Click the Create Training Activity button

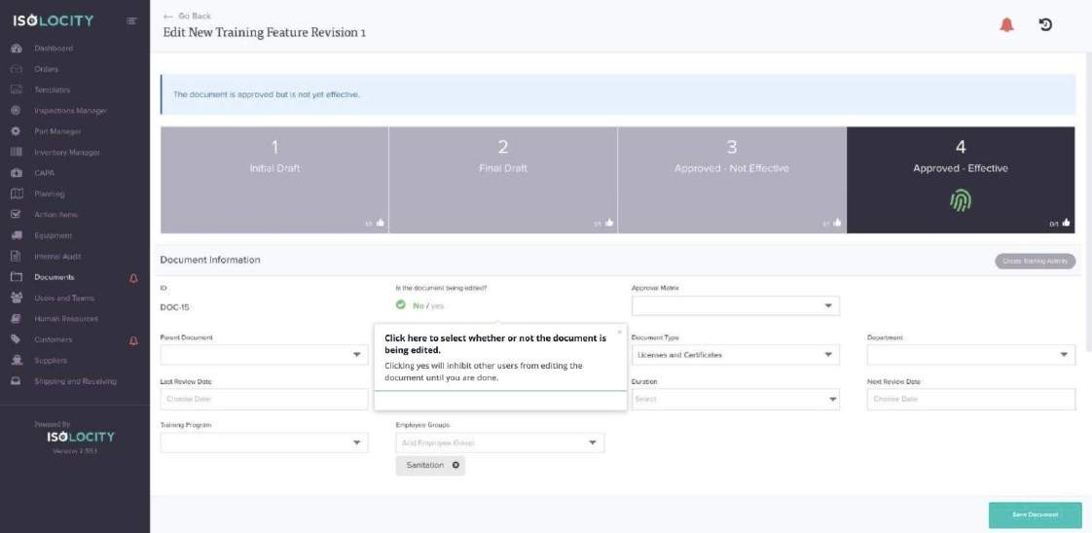click(1035, 261)
